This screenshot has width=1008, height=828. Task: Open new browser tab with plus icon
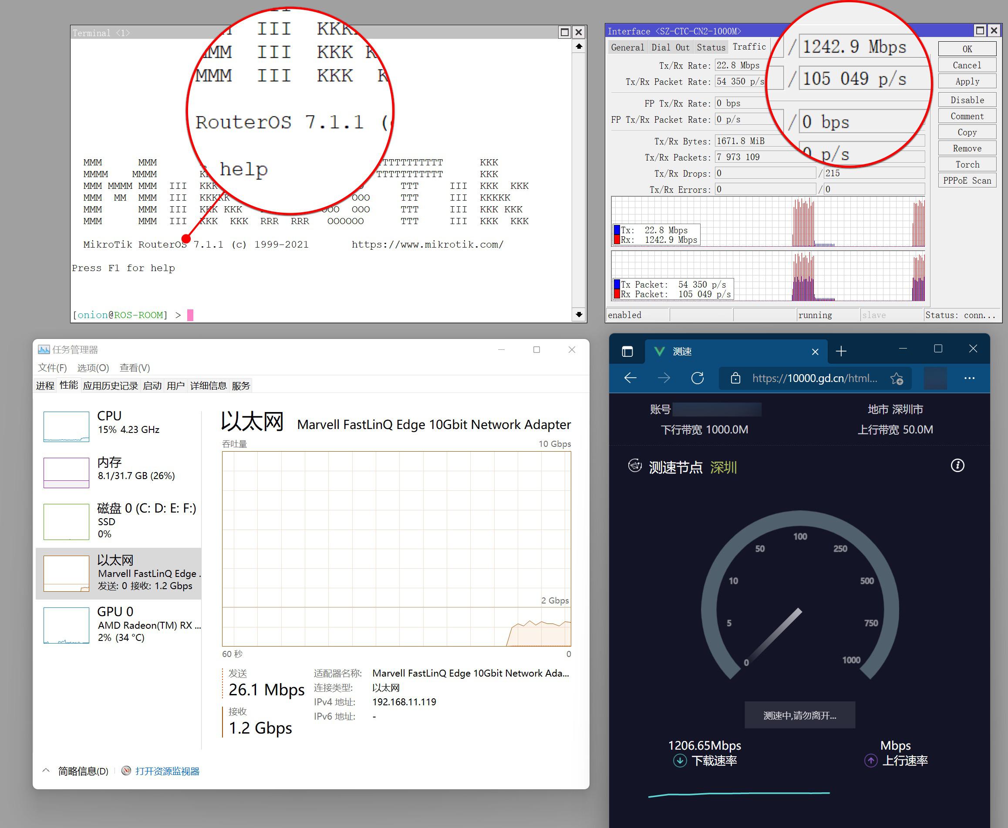[841, 352]
